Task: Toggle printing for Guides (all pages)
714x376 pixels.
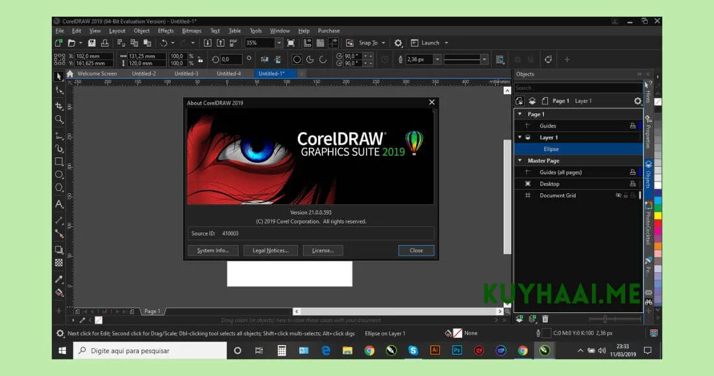Action: [x=632, y=172]
